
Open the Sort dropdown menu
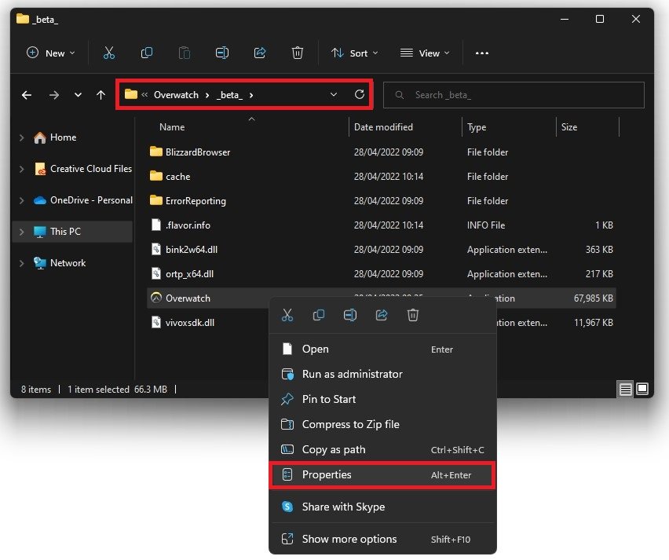[354, 53]
